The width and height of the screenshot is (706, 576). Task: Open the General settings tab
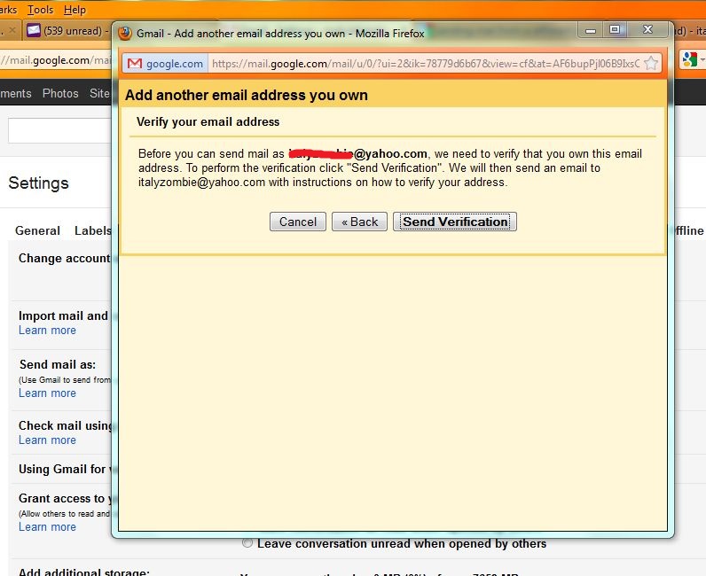37,230
